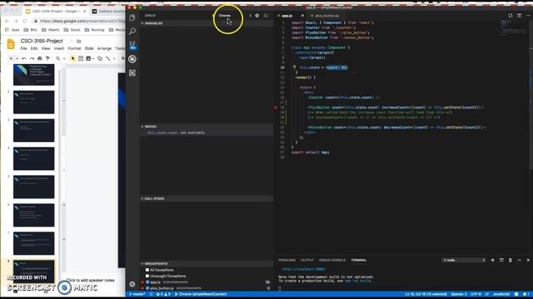
Task: Open the File menu in Google Slides
Action: pyautogui.click(x=23, y=48)
